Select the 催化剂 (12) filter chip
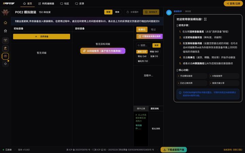The width and height of the screenshot is (245, 153). click(143, 61)
